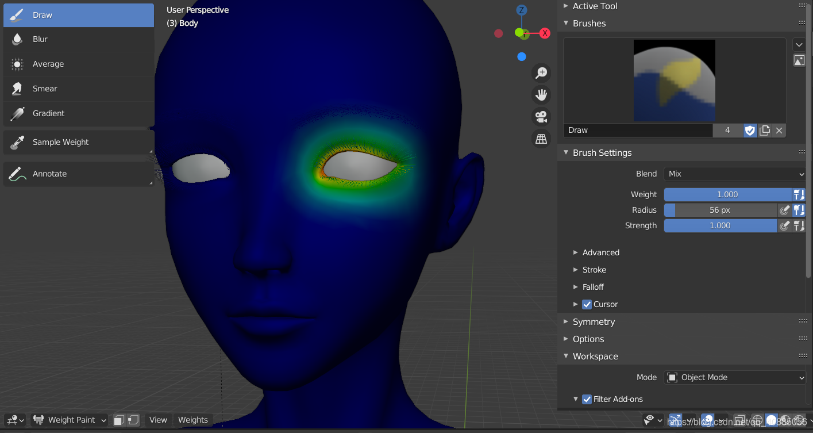This screenshot has height=433, width=813.
Task: Expand the brush preview list arrow
Action: point(799,44)
